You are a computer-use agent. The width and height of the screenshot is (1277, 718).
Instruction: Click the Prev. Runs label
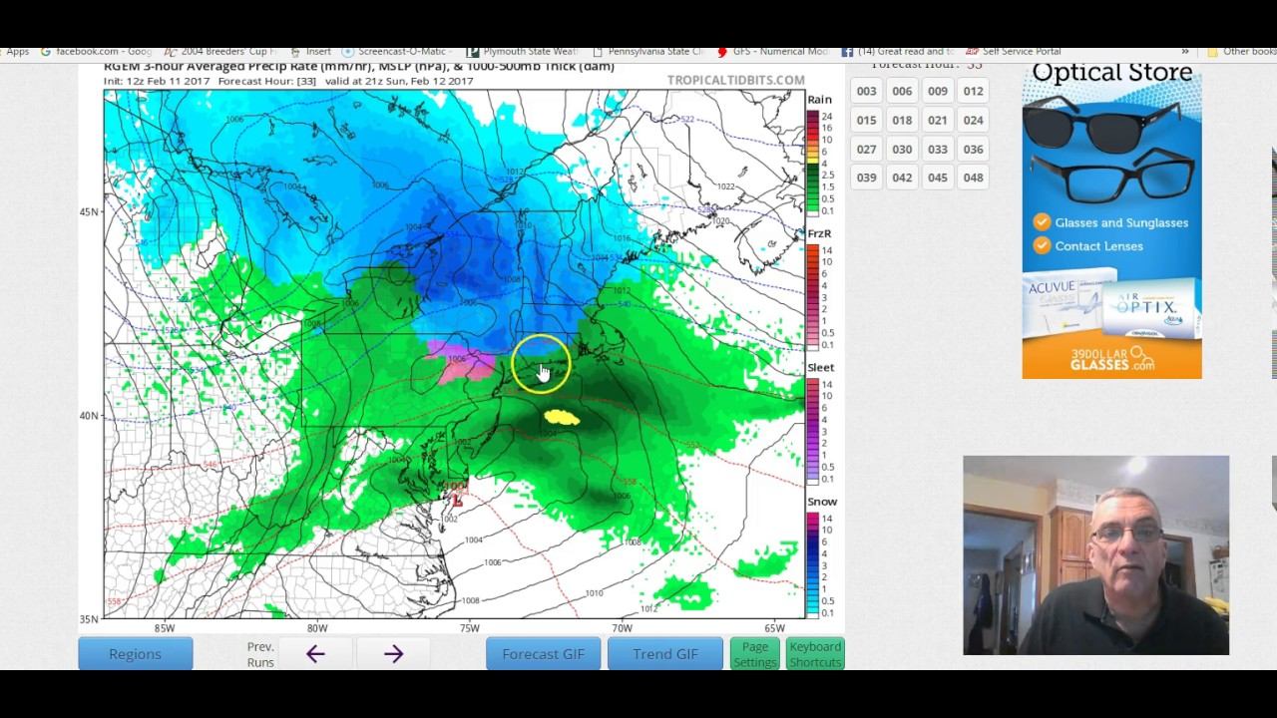pos(260,654)
